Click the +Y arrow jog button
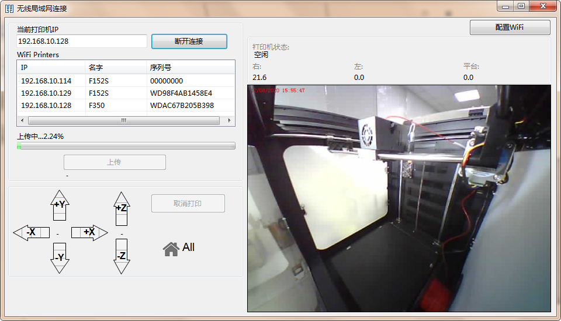561x321 pixels. (x=60, y=205)
